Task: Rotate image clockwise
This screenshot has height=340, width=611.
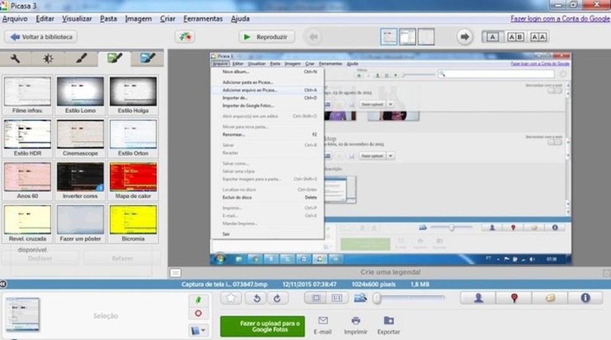Action: pyautogui.click(x=277, y=298)
